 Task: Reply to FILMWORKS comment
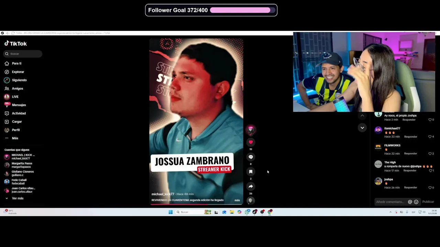(x=410, y=154)
